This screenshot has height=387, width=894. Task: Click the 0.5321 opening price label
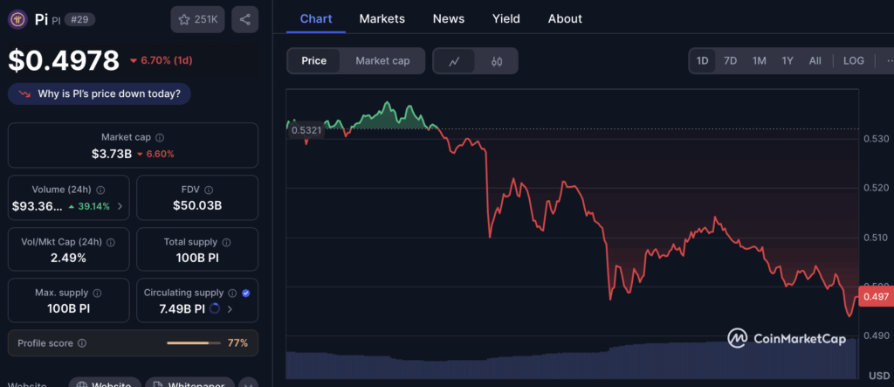[306, 130]
